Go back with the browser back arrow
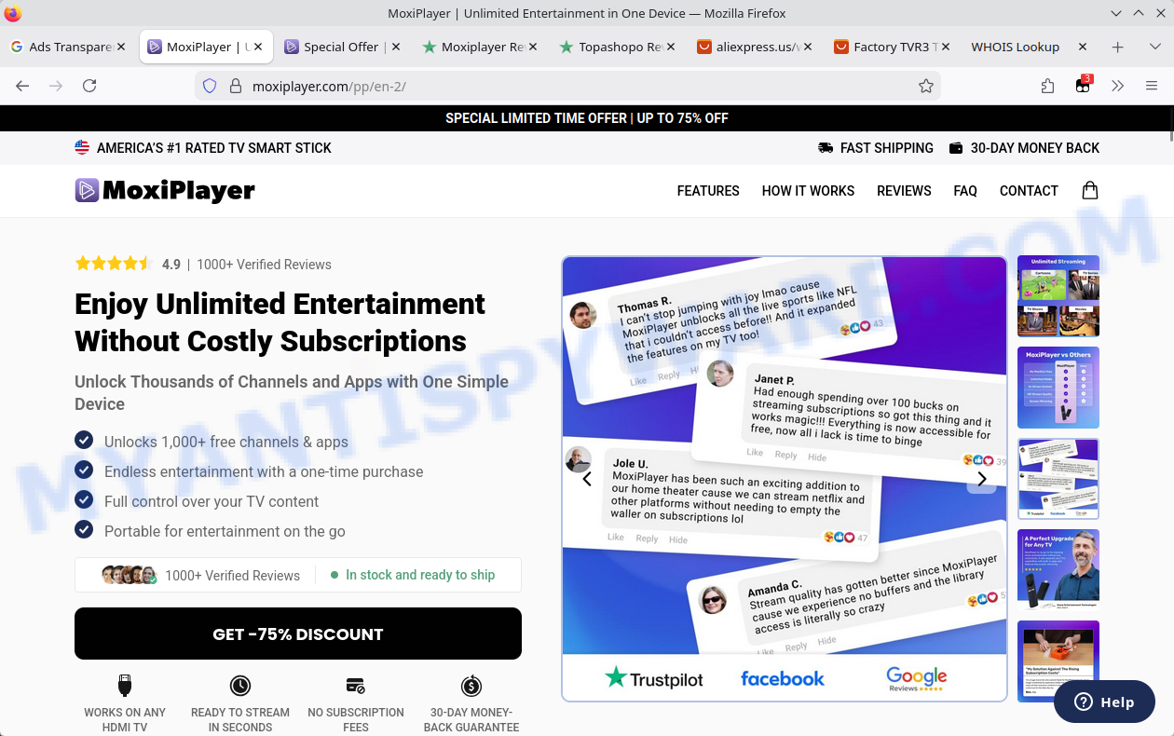 click(22, 86)
